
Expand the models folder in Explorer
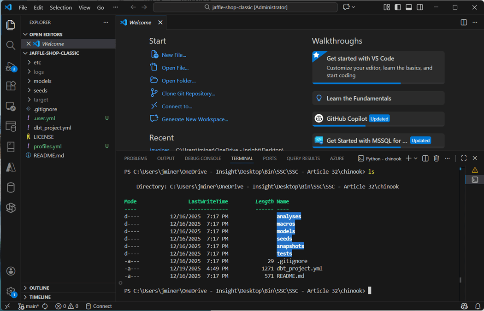click(x=42, y=81)
